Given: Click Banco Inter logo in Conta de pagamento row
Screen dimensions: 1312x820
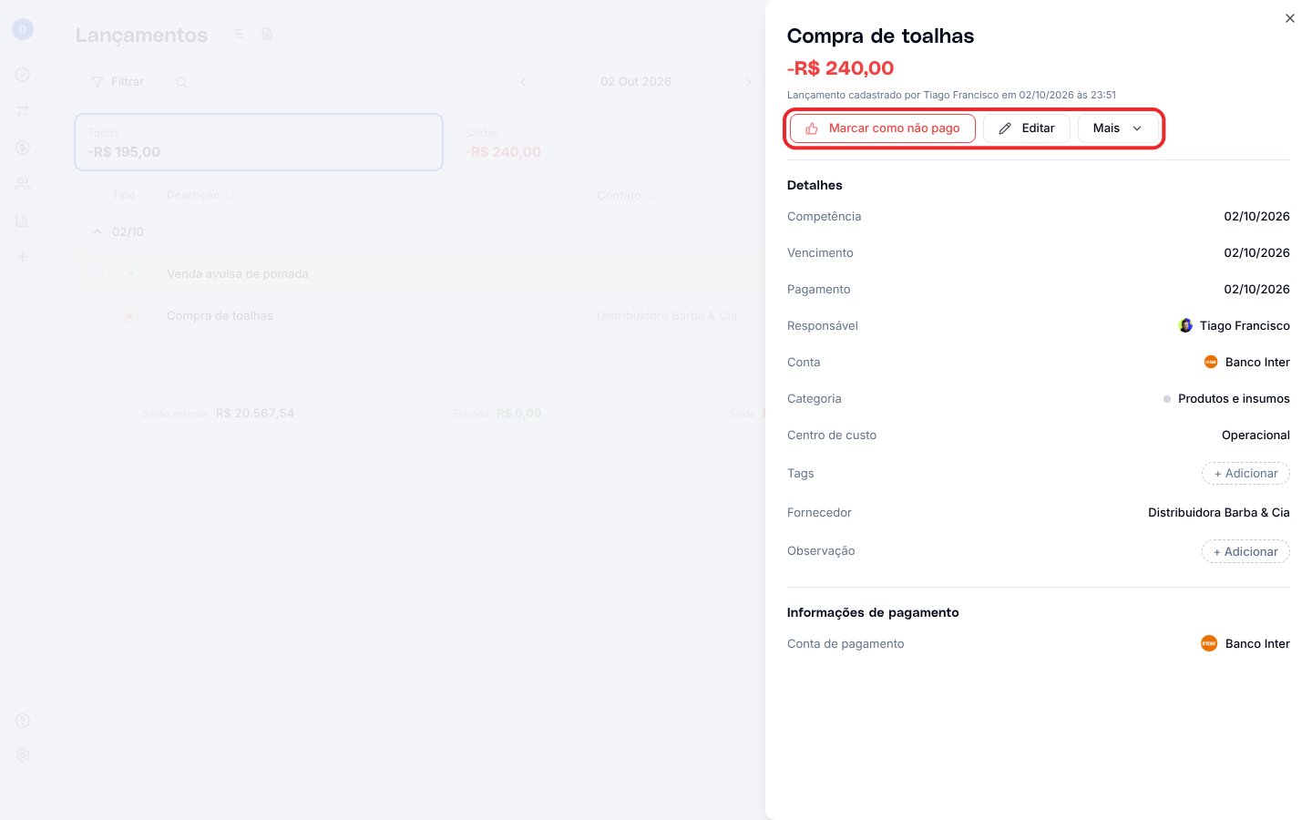Looking at the screenshot, I should pos(1209,643).
